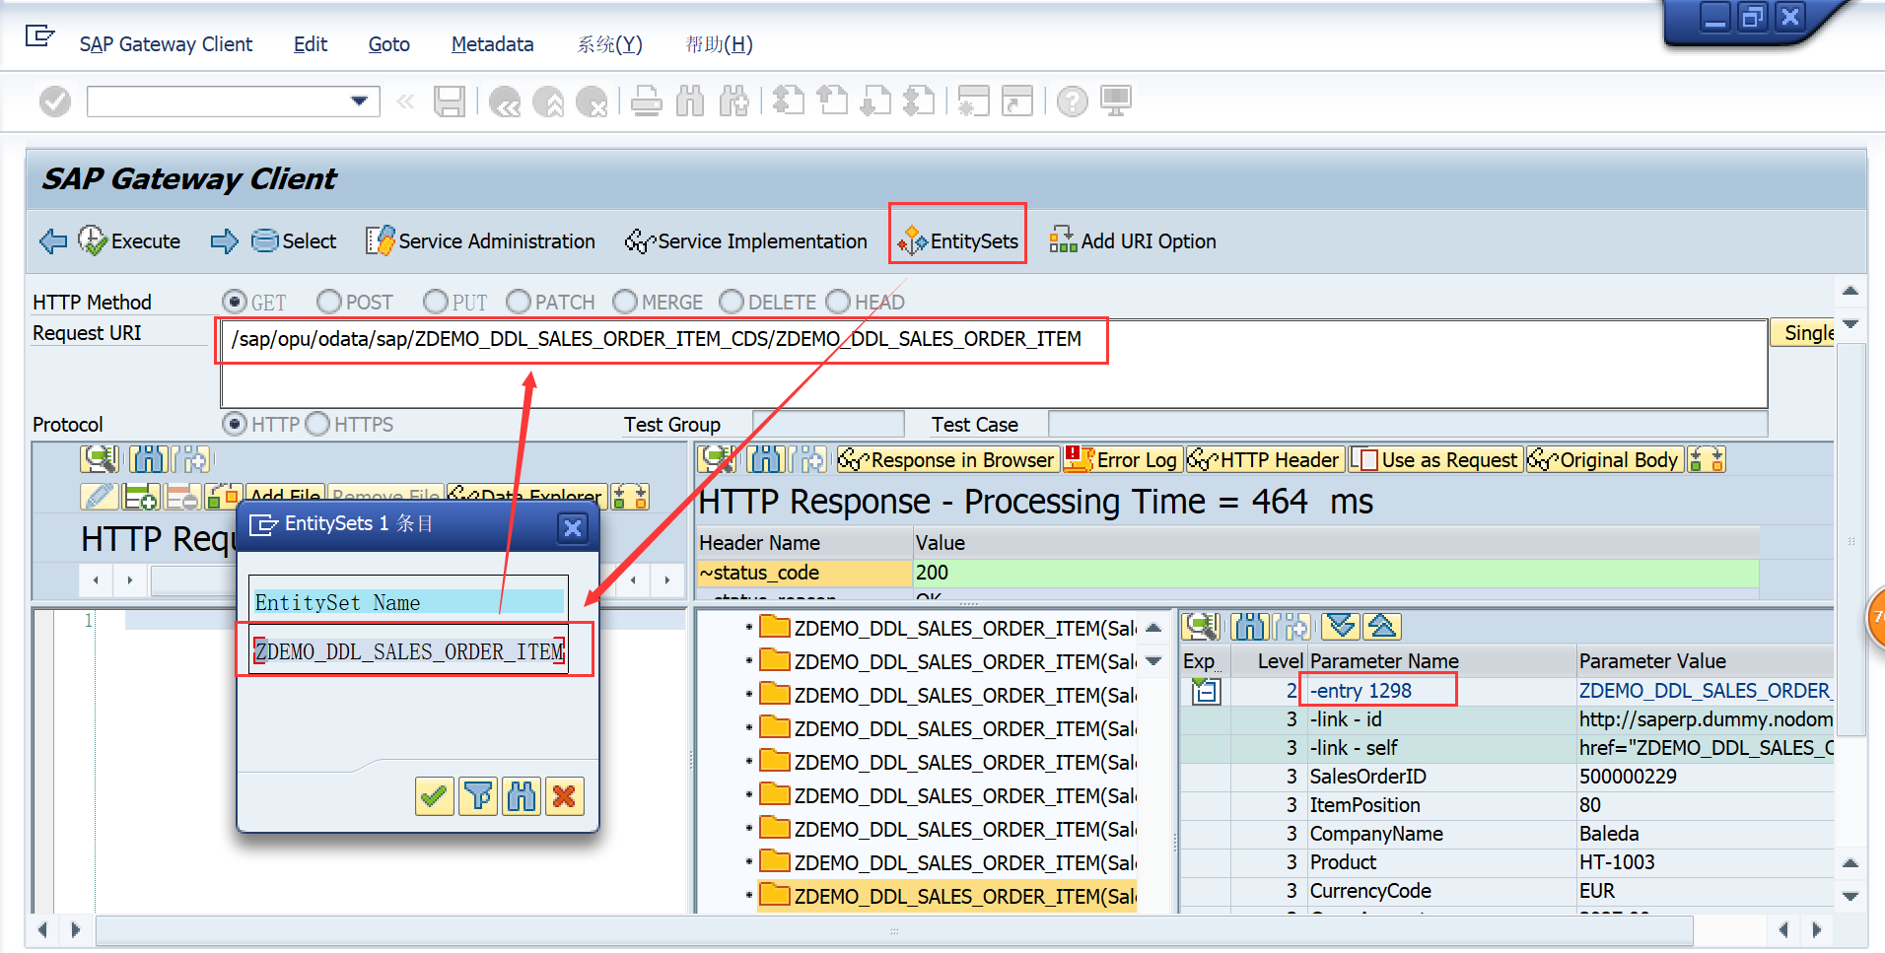
Task: Click the ~status_code header cell
Action: (x=804, y=573)
